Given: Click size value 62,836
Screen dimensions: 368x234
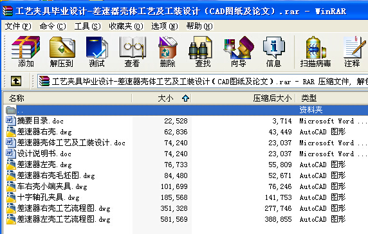Looking at the screenshot, I should [176, 132].
